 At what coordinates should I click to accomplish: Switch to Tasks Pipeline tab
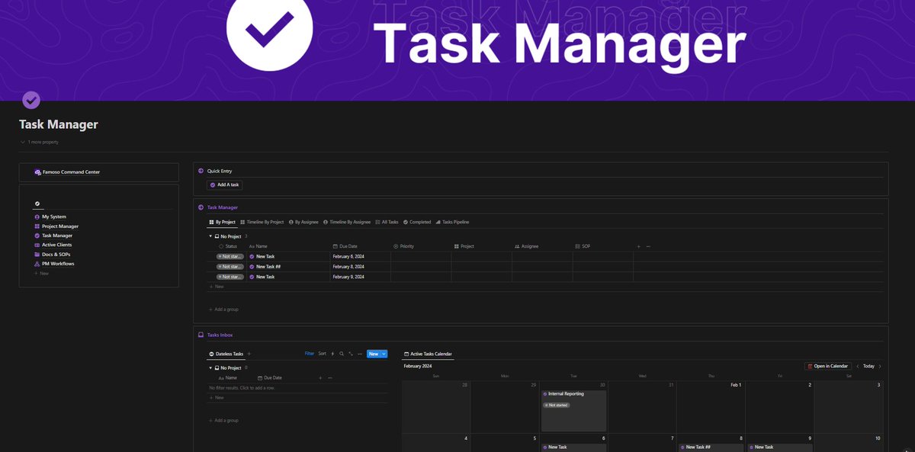click(x=452, y=222)
